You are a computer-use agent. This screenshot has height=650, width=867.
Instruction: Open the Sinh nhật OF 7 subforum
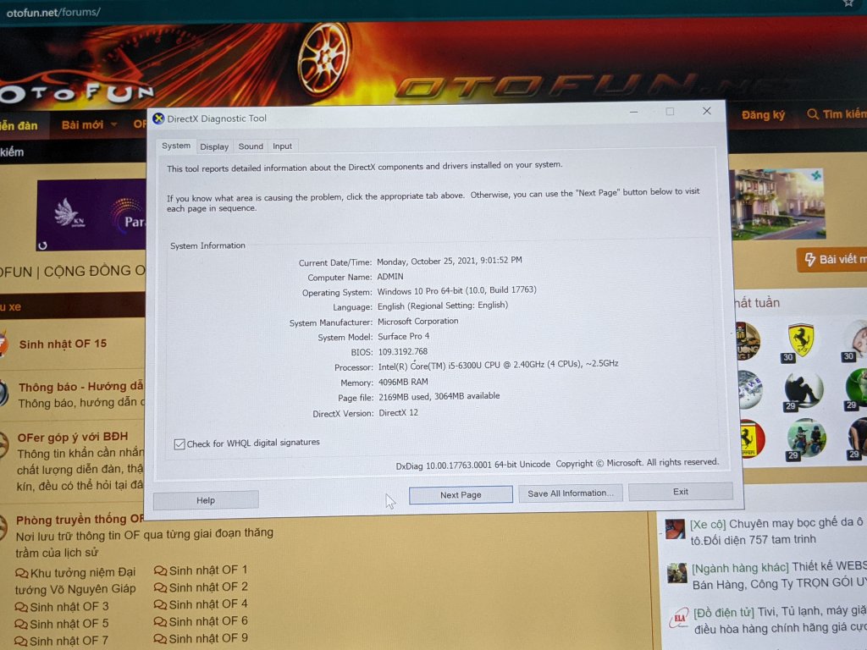click(x=69, y=642)
